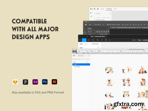Select the Comment tool in Figma

(110, 40)
